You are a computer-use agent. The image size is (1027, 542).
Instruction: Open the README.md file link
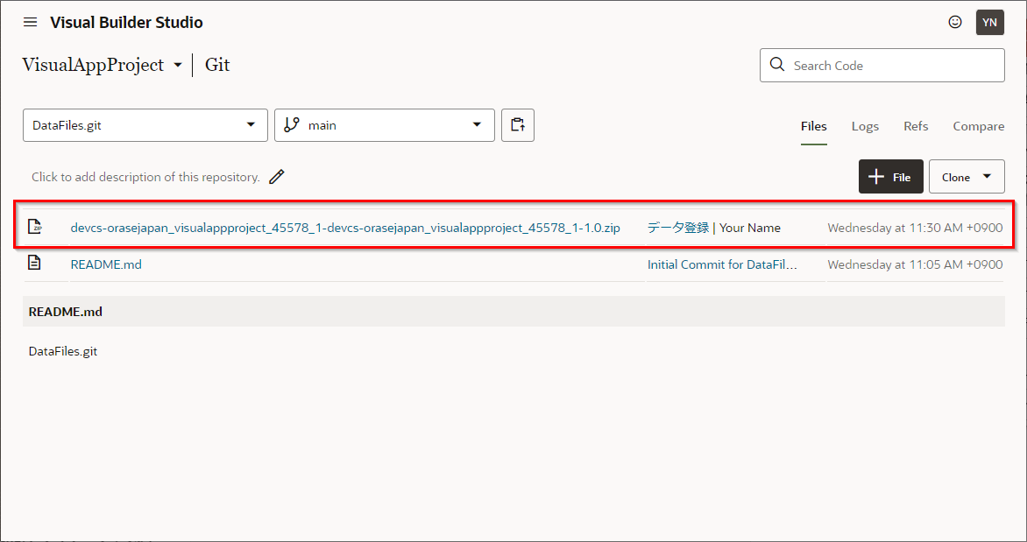tap(106, 264)
